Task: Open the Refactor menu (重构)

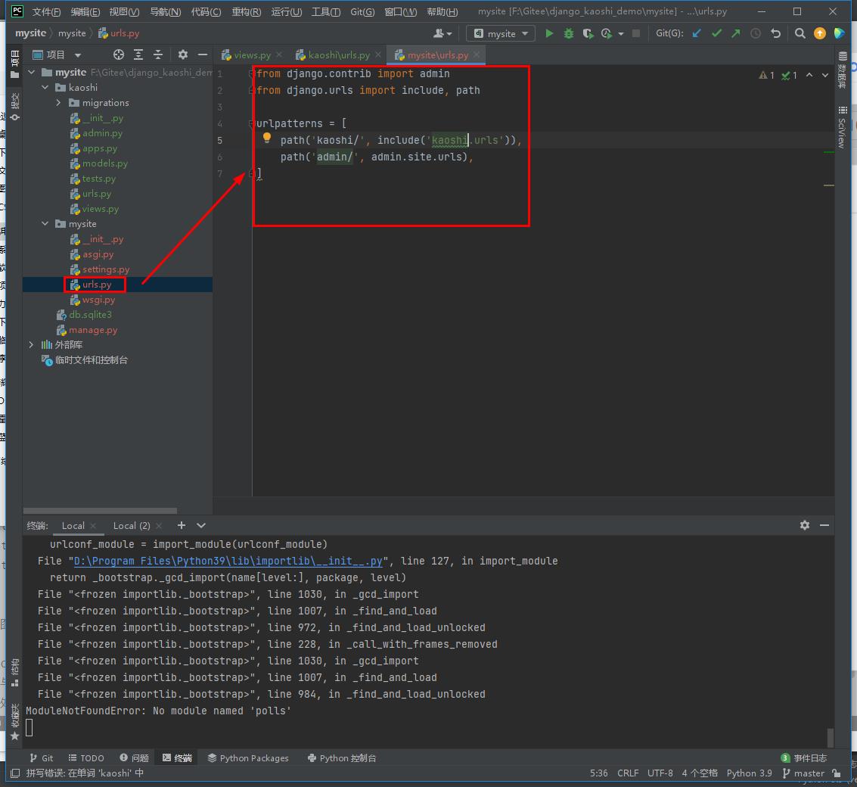Action: (247, 11)
